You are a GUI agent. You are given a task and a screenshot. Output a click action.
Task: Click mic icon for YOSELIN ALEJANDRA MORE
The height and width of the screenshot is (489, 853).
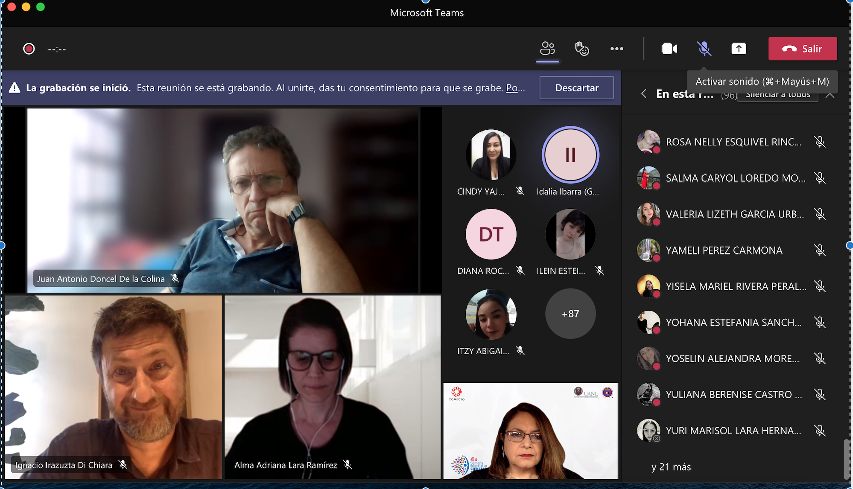tap(820, 358)
